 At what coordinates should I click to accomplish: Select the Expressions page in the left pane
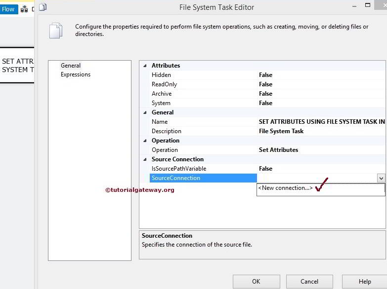click(x=76, y=74)
